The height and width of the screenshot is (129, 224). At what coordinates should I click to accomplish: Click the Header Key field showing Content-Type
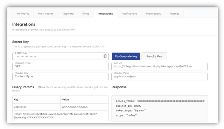(60, 76)
